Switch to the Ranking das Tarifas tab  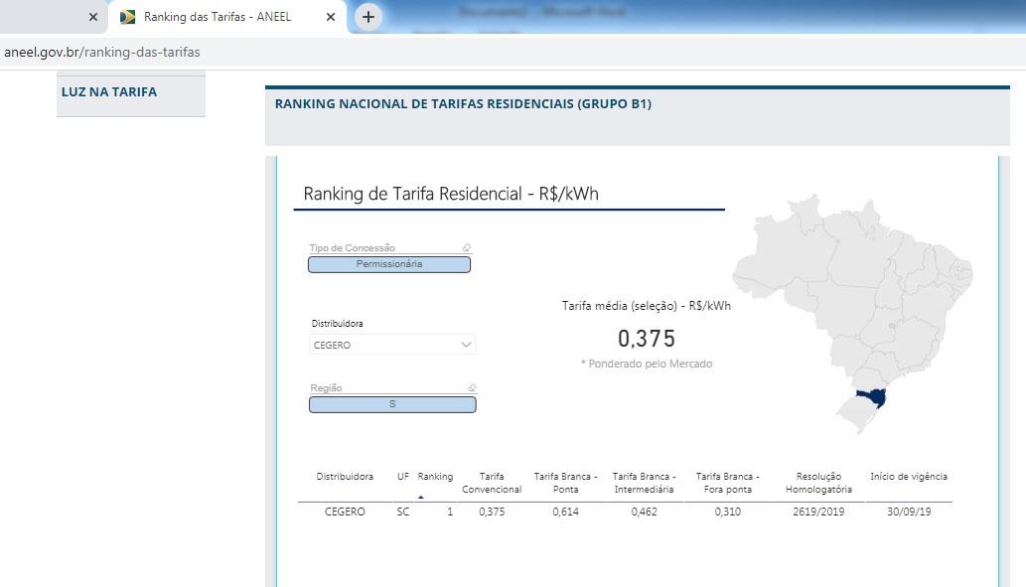click(x=218, y=17)
